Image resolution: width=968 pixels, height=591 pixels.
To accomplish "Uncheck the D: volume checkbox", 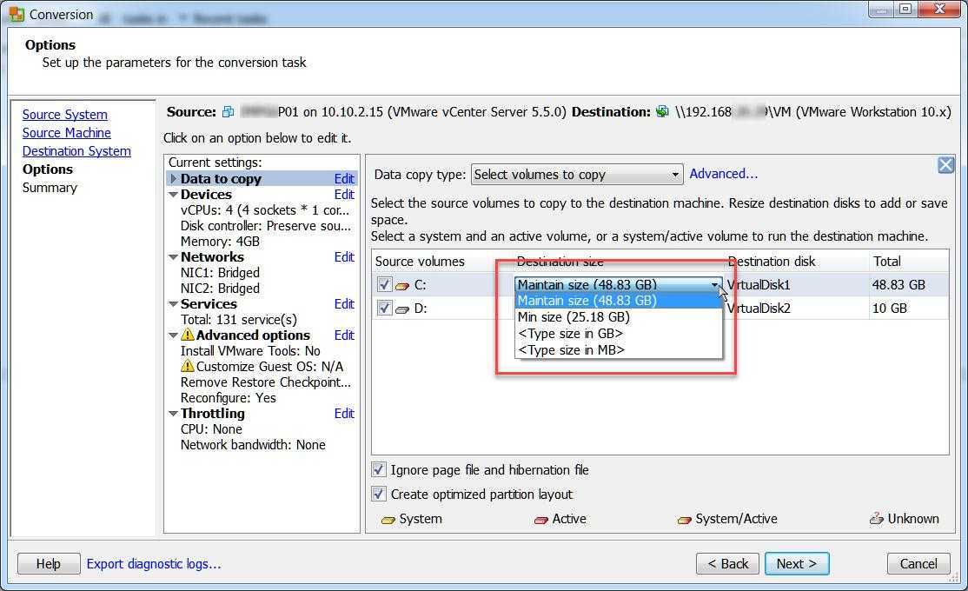I will click(x=385, y=308).
